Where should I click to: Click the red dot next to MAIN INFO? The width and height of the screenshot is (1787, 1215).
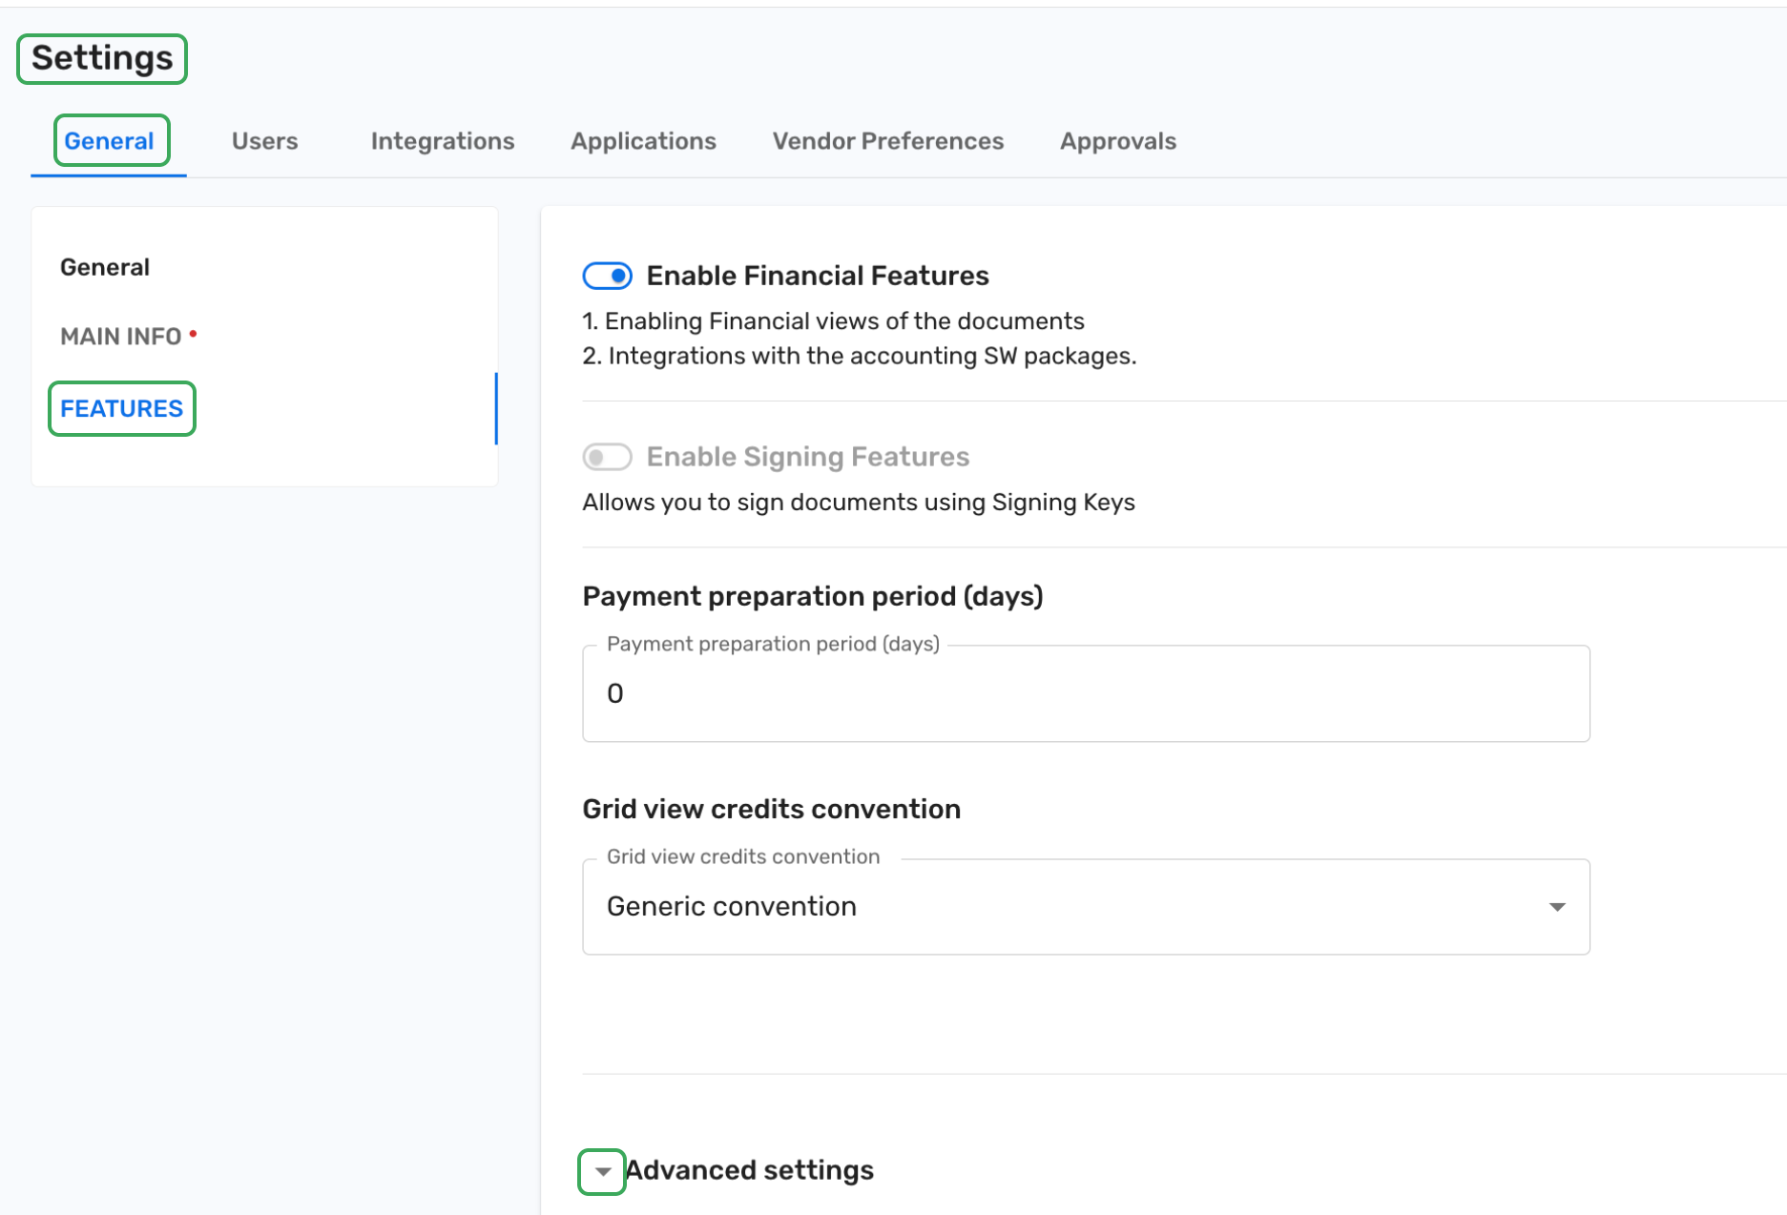pos(193,333)
